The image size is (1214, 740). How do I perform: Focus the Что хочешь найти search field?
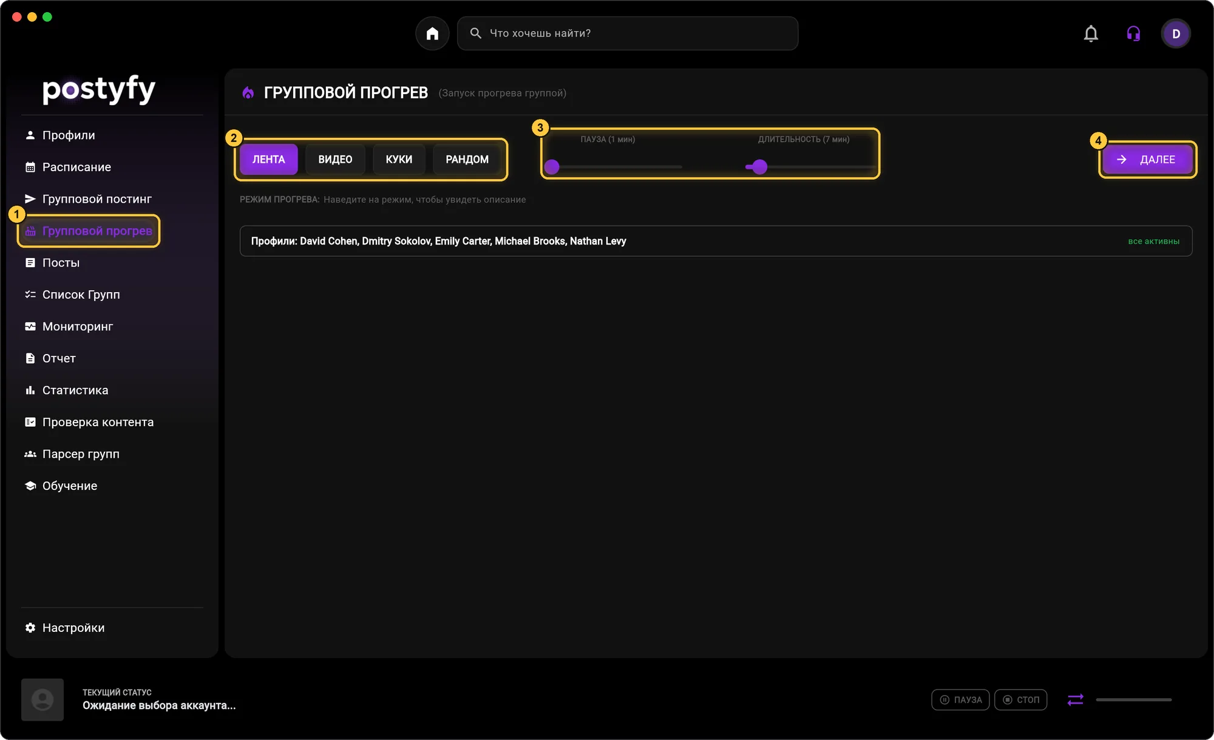pyautogui.click(x=627, y=33)
